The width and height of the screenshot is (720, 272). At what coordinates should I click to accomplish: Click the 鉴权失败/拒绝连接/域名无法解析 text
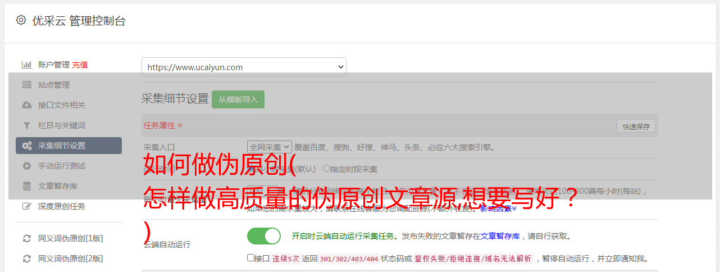[x=473, y=259]
